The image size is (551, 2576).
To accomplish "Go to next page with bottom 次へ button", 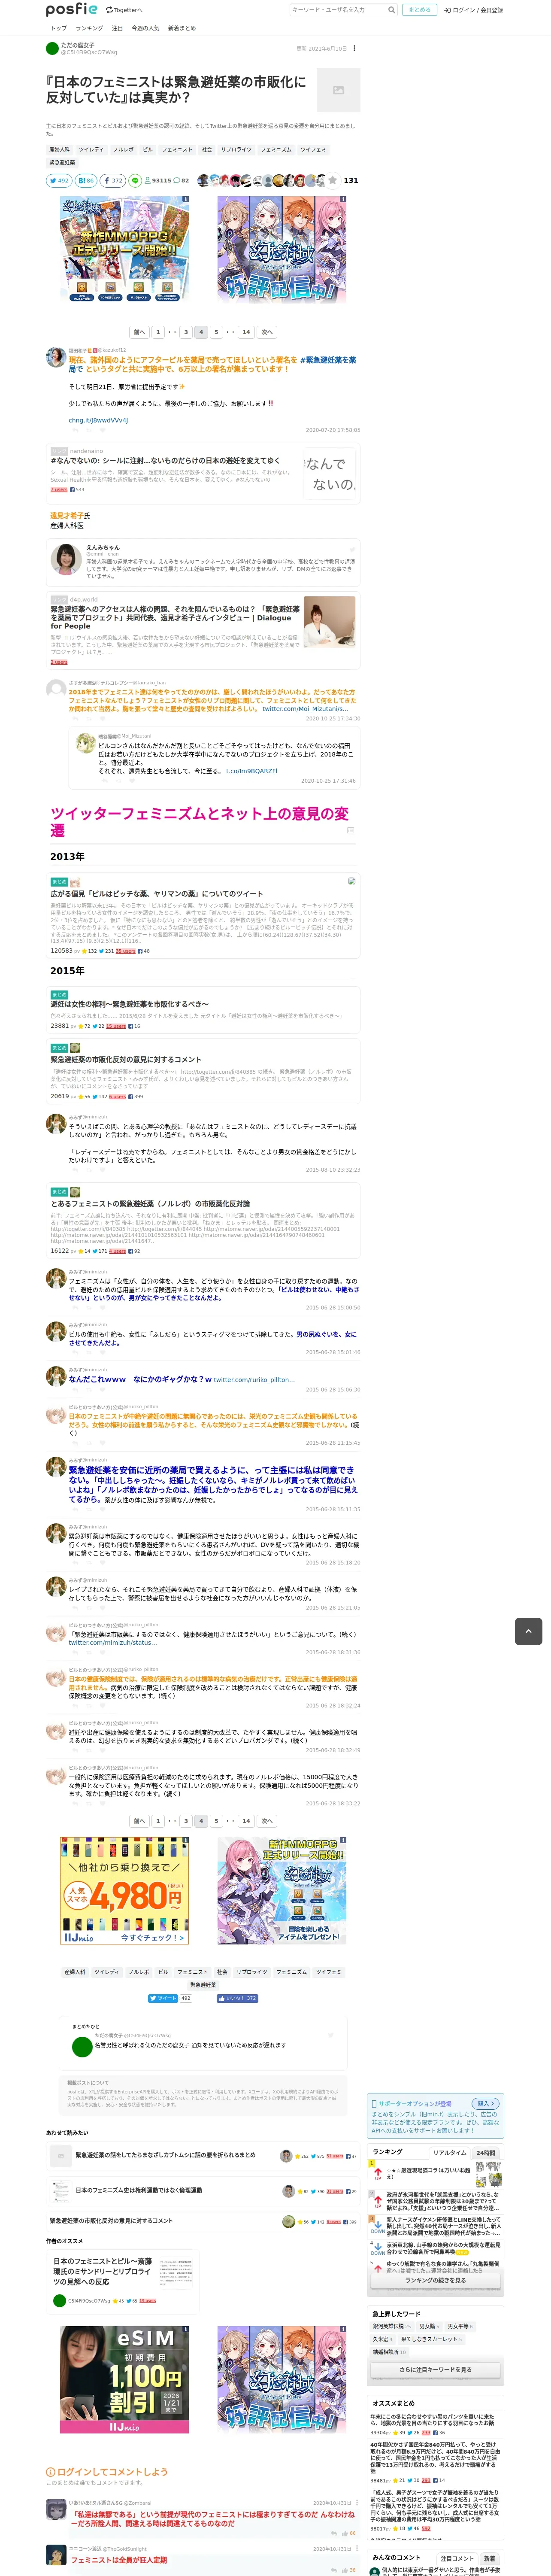I will click(267, 1821).
